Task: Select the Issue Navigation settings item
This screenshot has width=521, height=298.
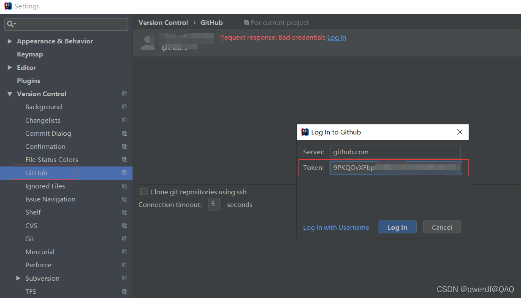Action: pyautogui.click(x=50, y=199)
